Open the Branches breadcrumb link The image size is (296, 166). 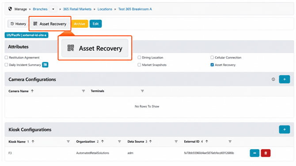point(40,9)
